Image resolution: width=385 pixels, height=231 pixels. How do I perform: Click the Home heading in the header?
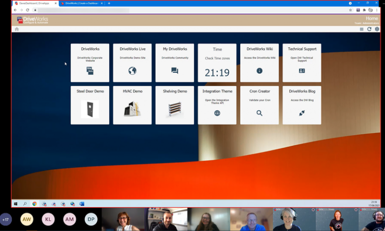point(372,18)
